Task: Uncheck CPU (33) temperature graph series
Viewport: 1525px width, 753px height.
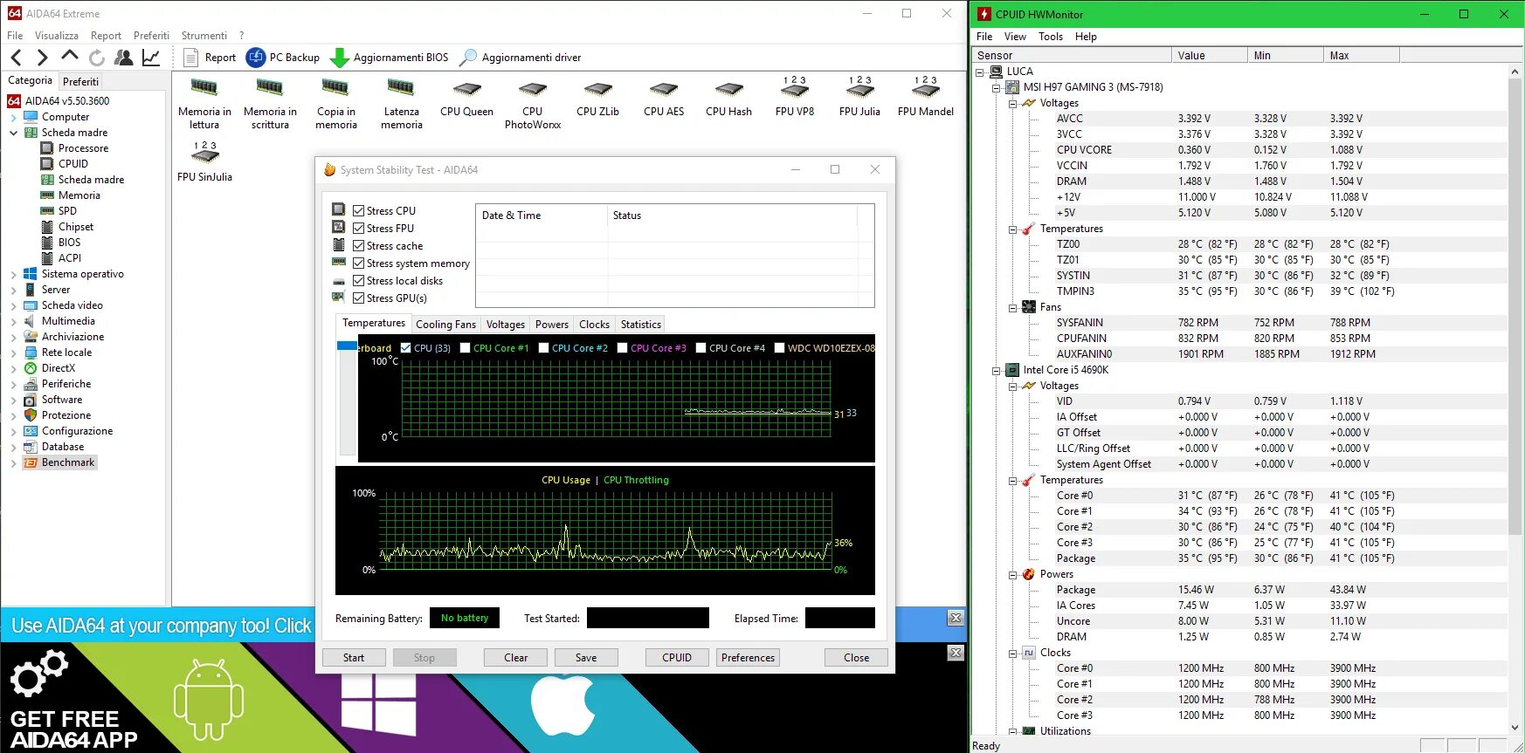Action: coord(406,347)
